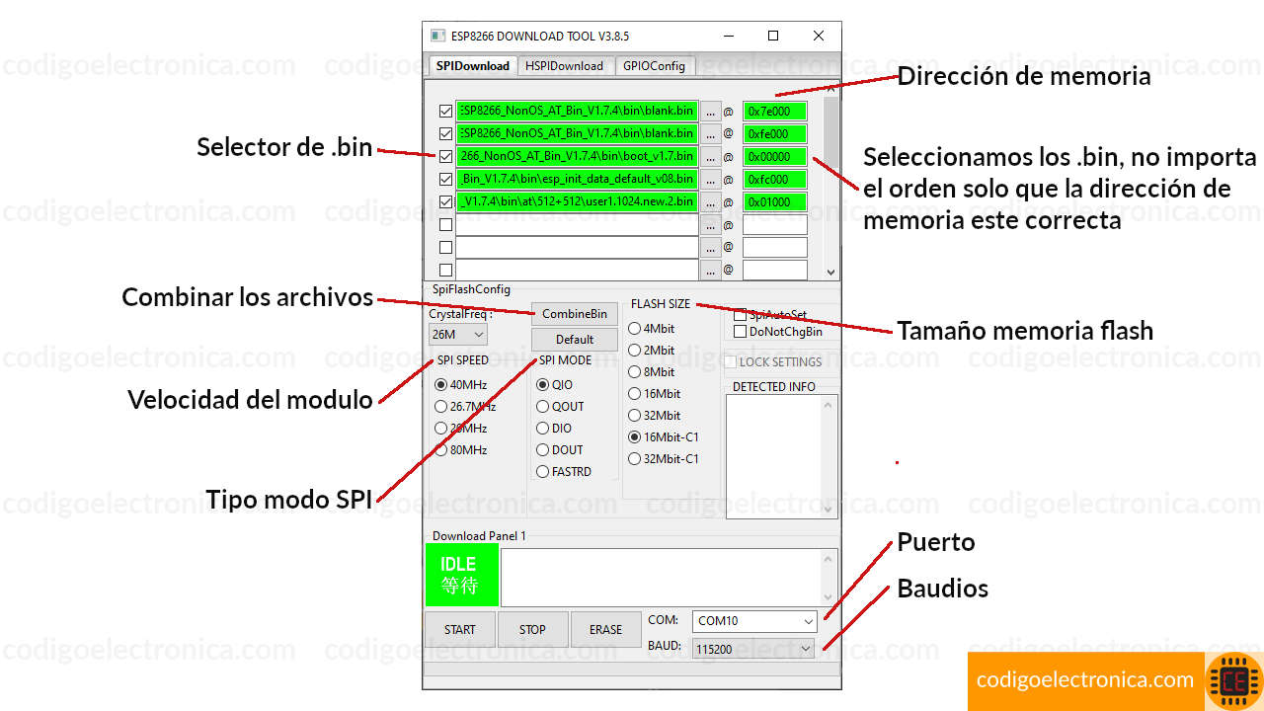
Task: Browse file for boot_v1.7.bin row
Action: pyautogui.click(x=711, y=156)
